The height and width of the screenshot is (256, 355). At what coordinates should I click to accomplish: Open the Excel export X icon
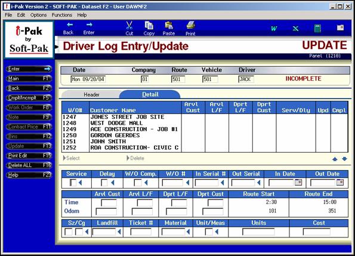(295, 29)
